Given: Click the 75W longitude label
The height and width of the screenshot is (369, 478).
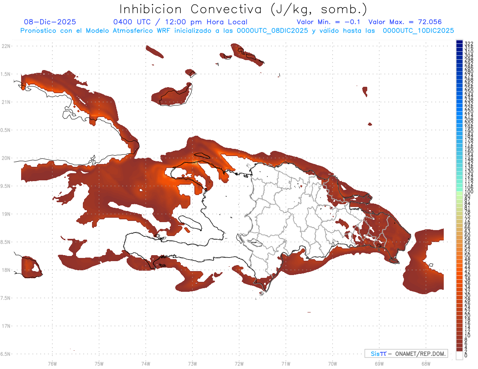Looking at the screenshot, I should [99, 363].
